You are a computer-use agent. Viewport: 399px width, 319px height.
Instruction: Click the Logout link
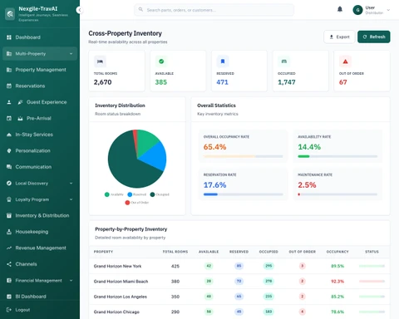22,310
